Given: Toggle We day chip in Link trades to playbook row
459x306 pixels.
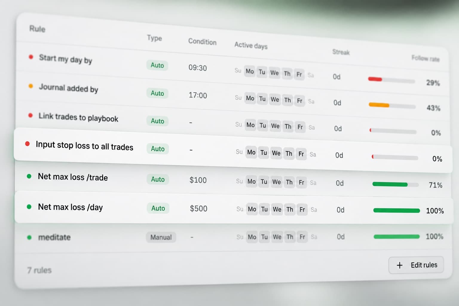Looking at the screenshot, I should (275, 126).
